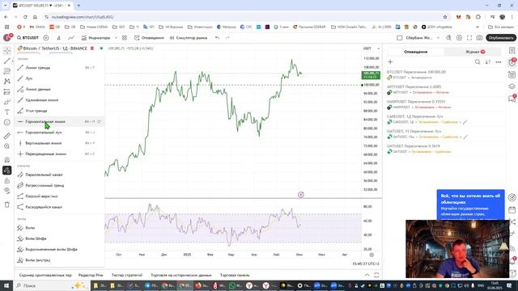
Task: Open the layout setup square icon
Action: point(399,38)
